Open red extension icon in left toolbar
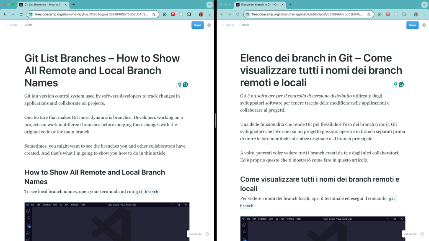The image size is (429, 241). pos(173,14)
